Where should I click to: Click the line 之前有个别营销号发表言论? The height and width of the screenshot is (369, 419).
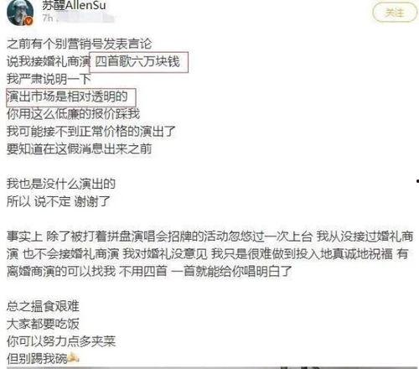pyautogui.click(x=80, y=44)
